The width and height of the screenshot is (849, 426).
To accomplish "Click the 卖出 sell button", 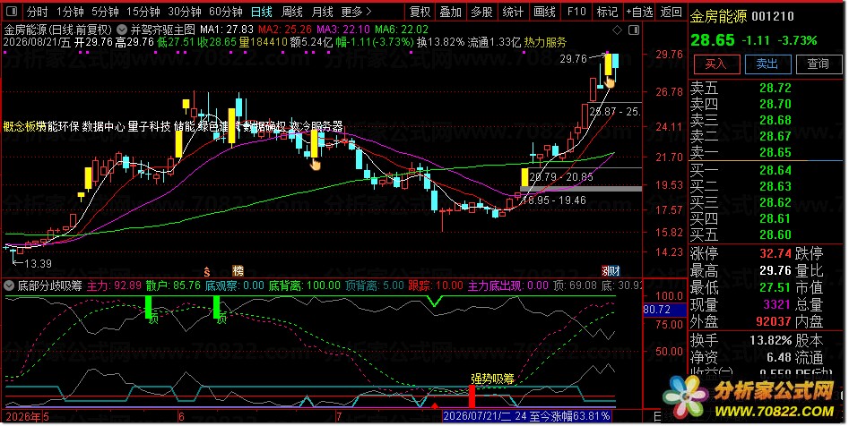I will [x=767, y=64].
